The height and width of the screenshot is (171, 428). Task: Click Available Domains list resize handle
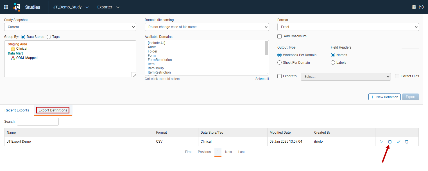click(266, 73)
